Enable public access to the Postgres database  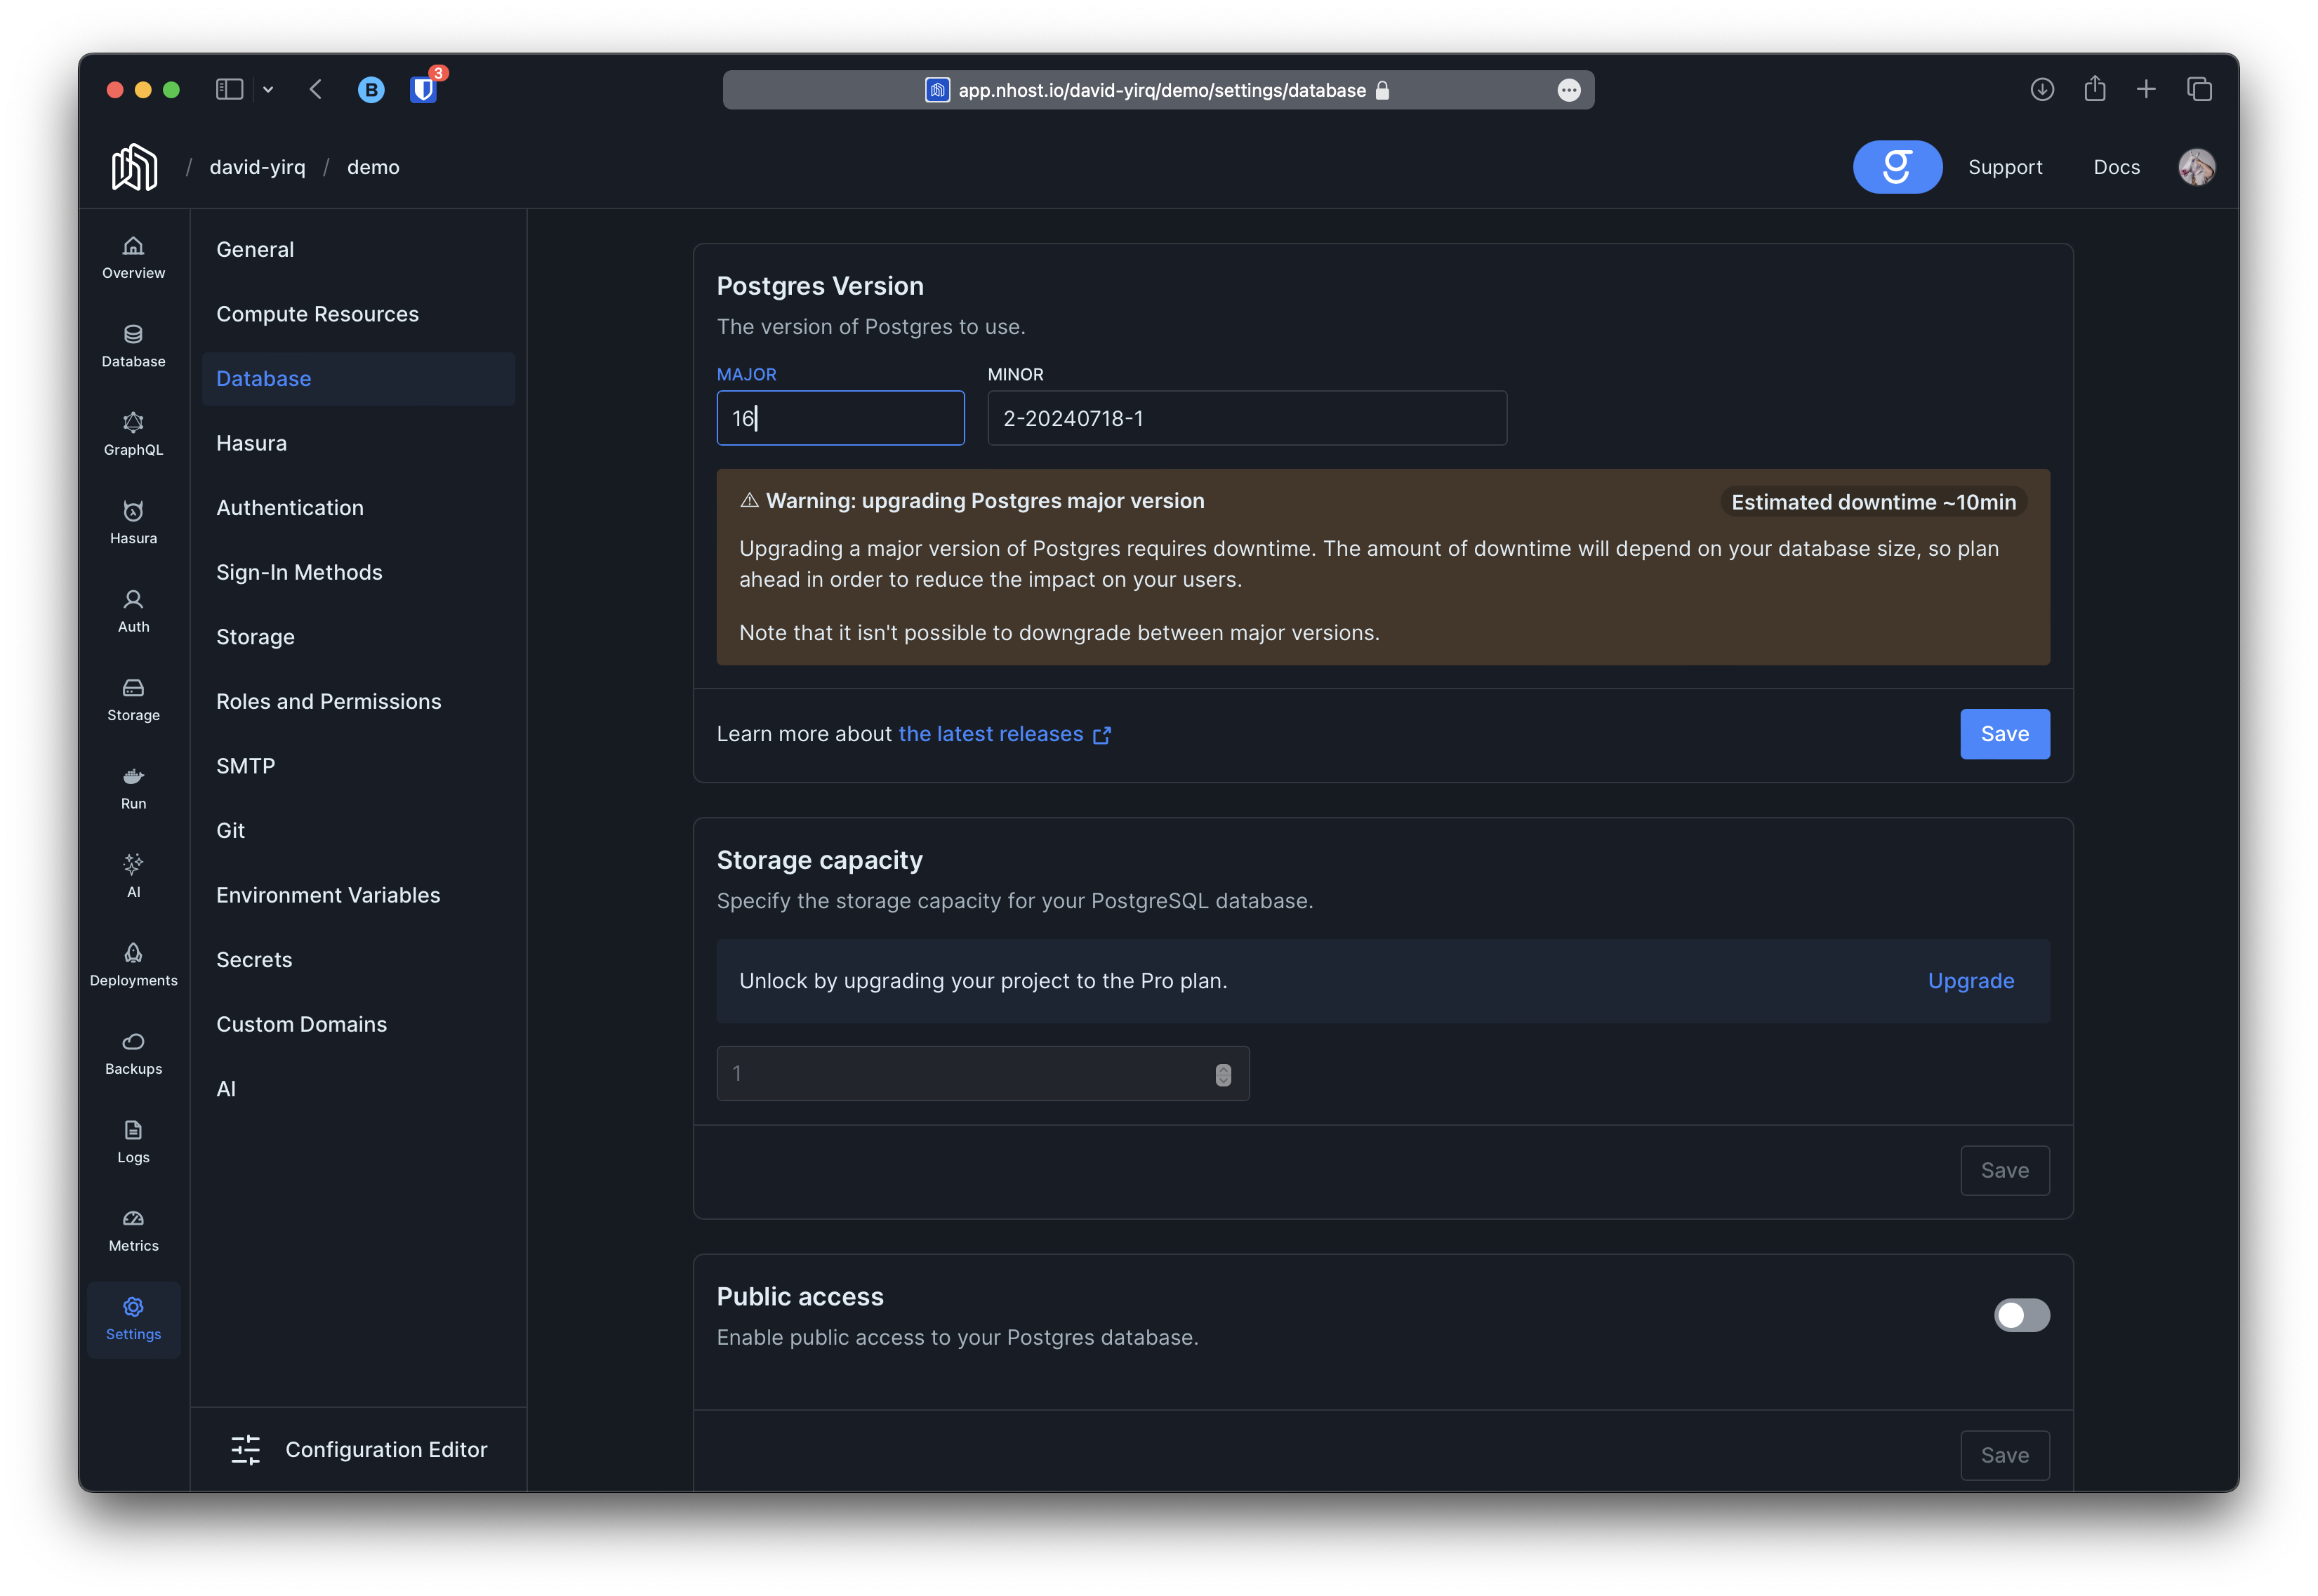coord(2022,1315)
